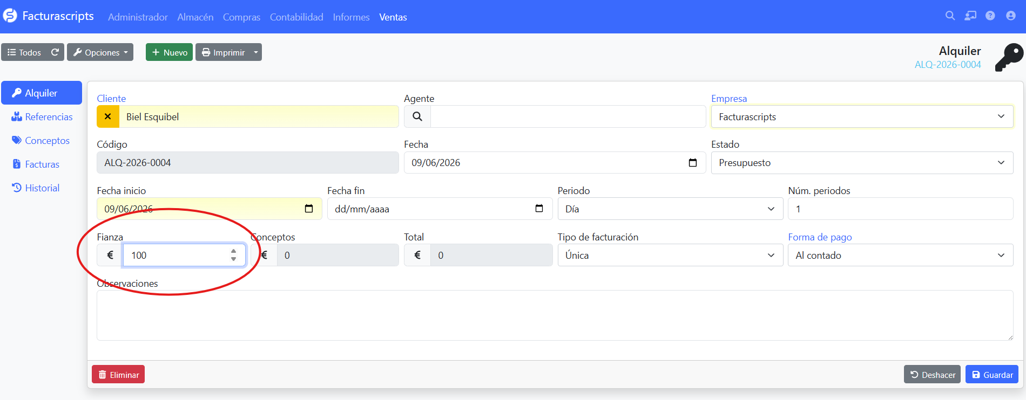Click the Observaciones text area

coord(555,315)
